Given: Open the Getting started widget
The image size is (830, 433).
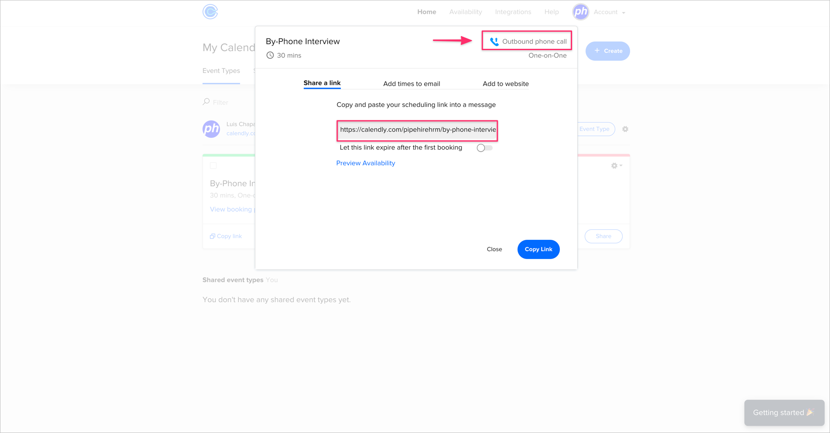Looking at the screenshot, I should pyautogui.click(x=784, y=413).
